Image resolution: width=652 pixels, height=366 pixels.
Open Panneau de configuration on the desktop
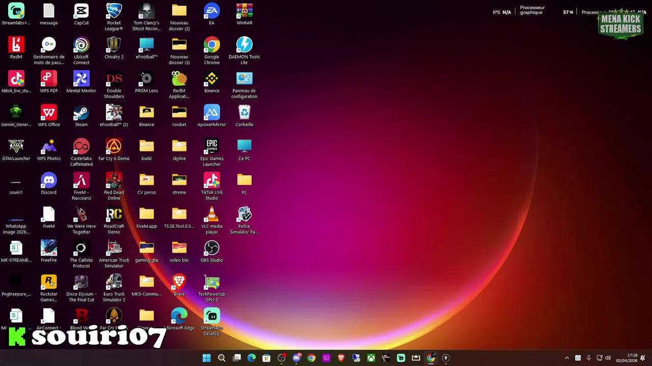[244, 85]
